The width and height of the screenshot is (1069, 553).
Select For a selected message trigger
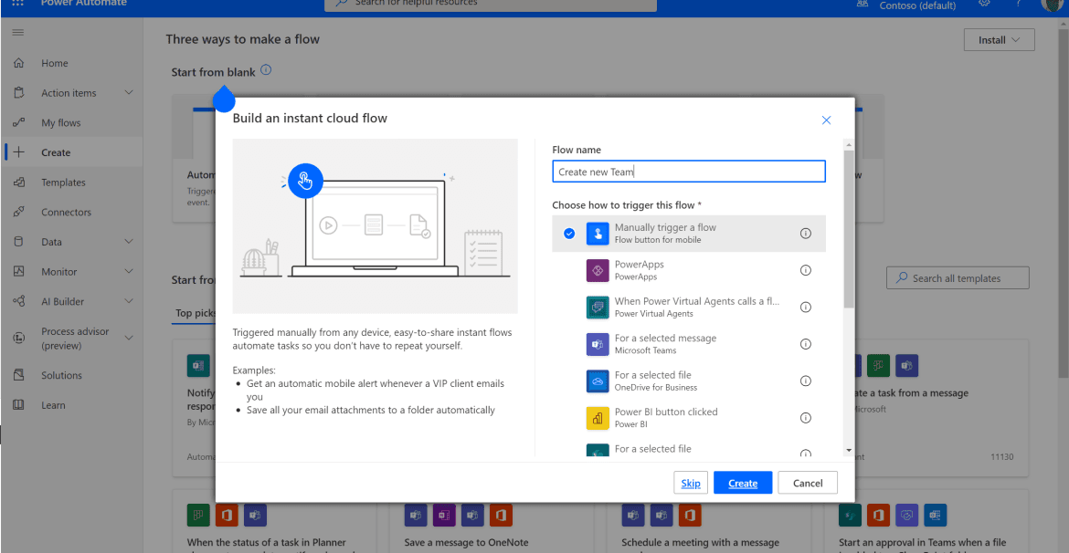[x=689, y=344]
